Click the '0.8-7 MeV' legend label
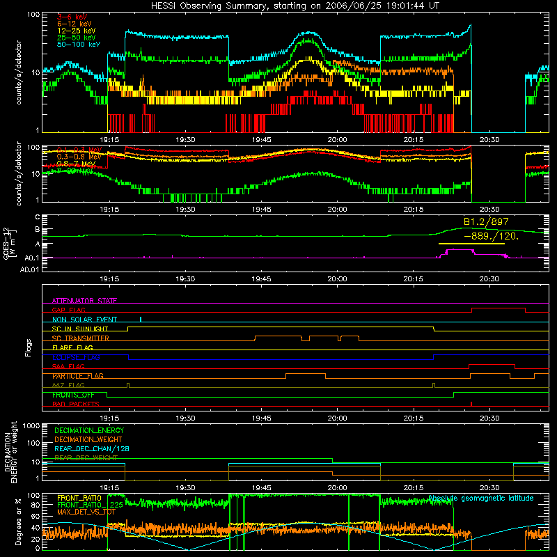Viewport: 557px width, 557px height. click(76, 164)
